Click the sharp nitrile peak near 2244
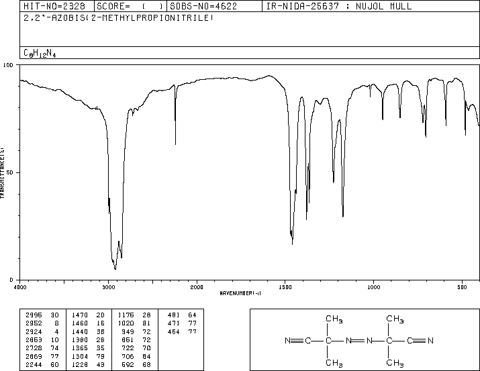480x371 pixels. (x=175, y=143)
